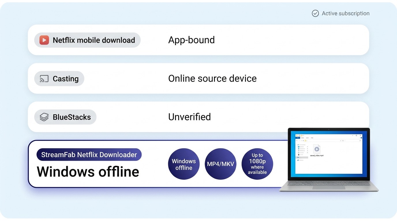Screen dimensions: 397x221
Task: Click the "saved_video.mp4" file name
Action: point(317,156)
